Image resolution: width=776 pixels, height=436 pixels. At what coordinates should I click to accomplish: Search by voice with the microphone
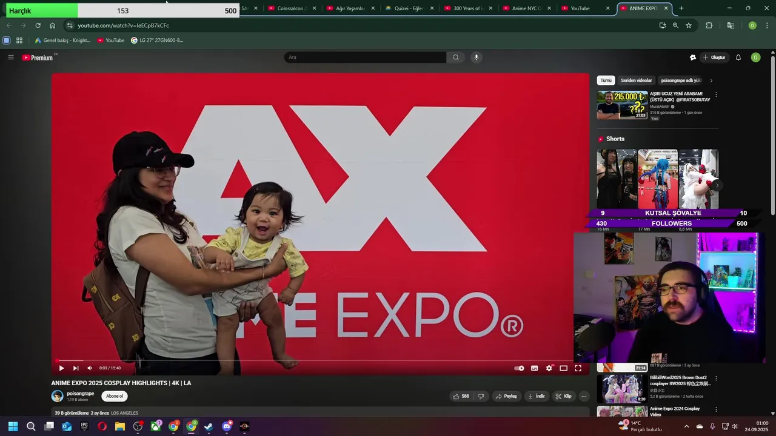[x=477, y=57]
